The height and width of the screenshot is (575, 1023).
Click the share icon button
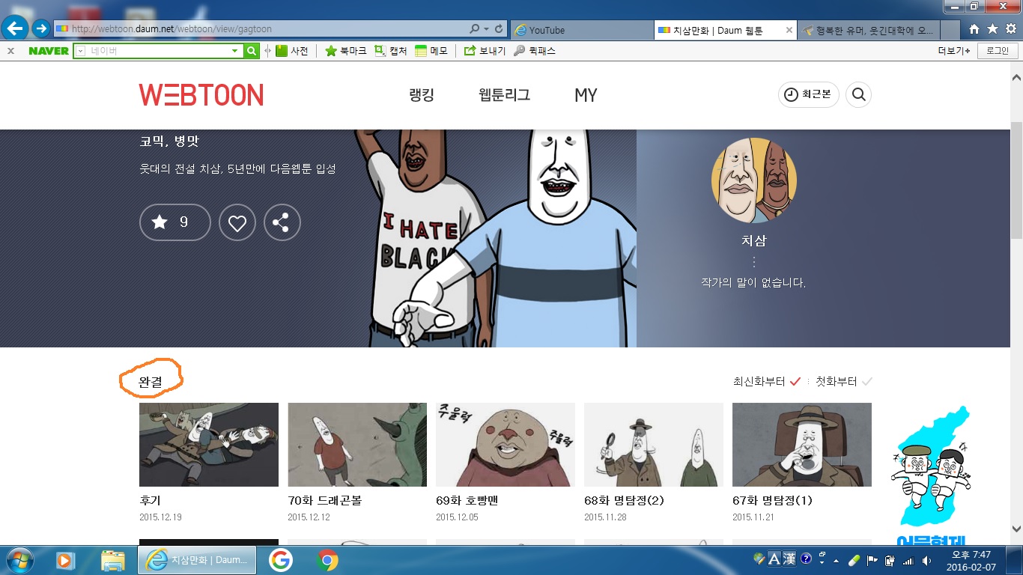[282, 222]
